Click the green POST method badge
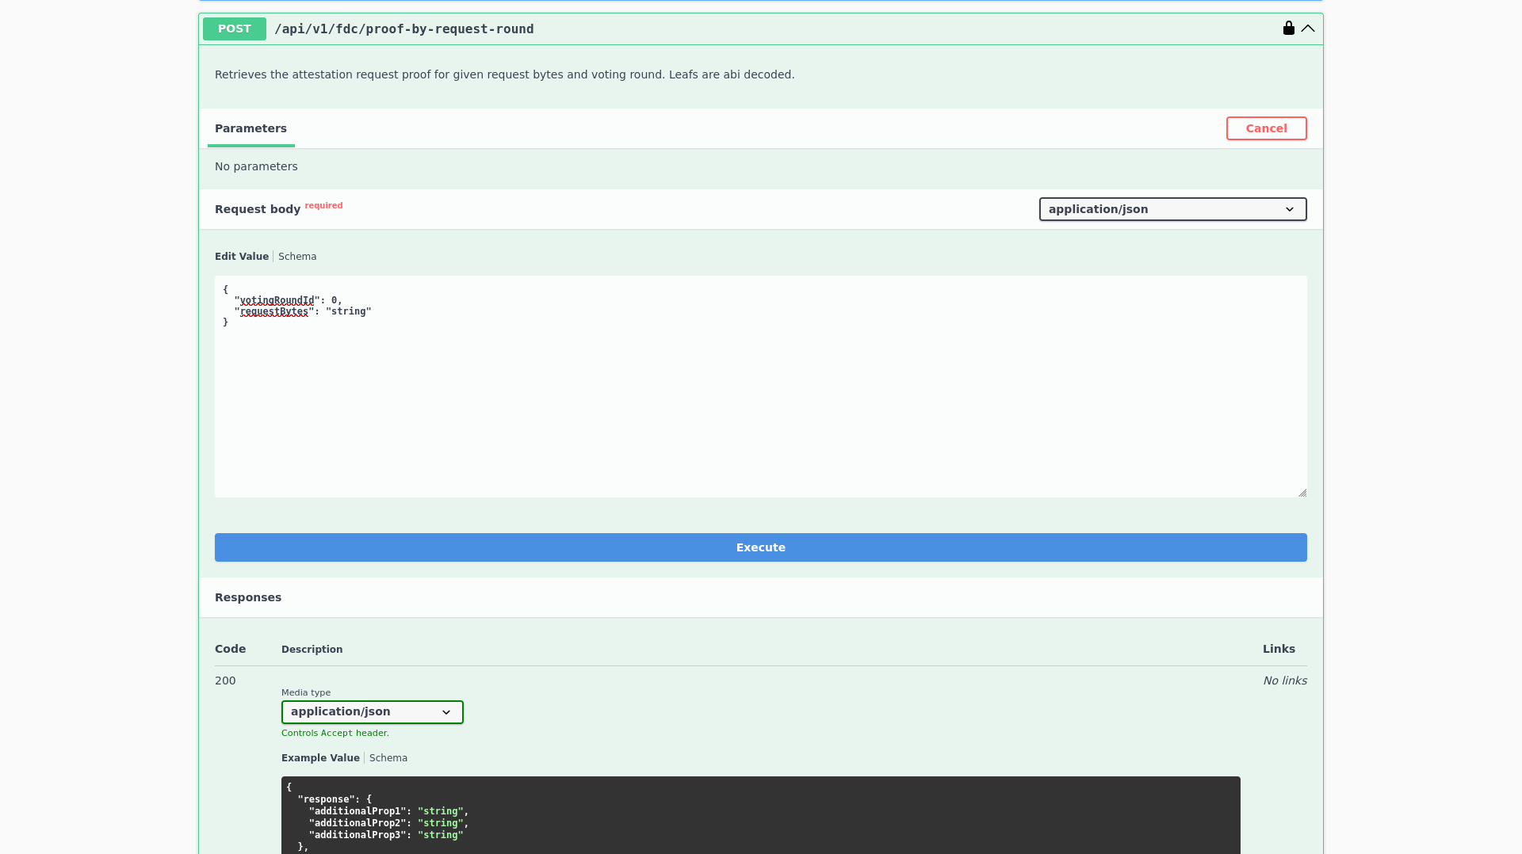 (234, 29)
